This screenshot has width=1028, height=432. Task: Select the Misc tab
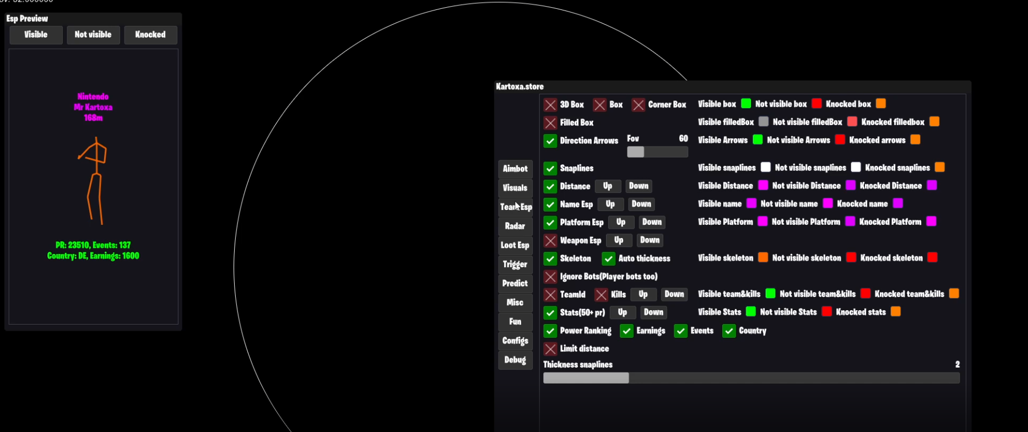click(x=515, y=303)
